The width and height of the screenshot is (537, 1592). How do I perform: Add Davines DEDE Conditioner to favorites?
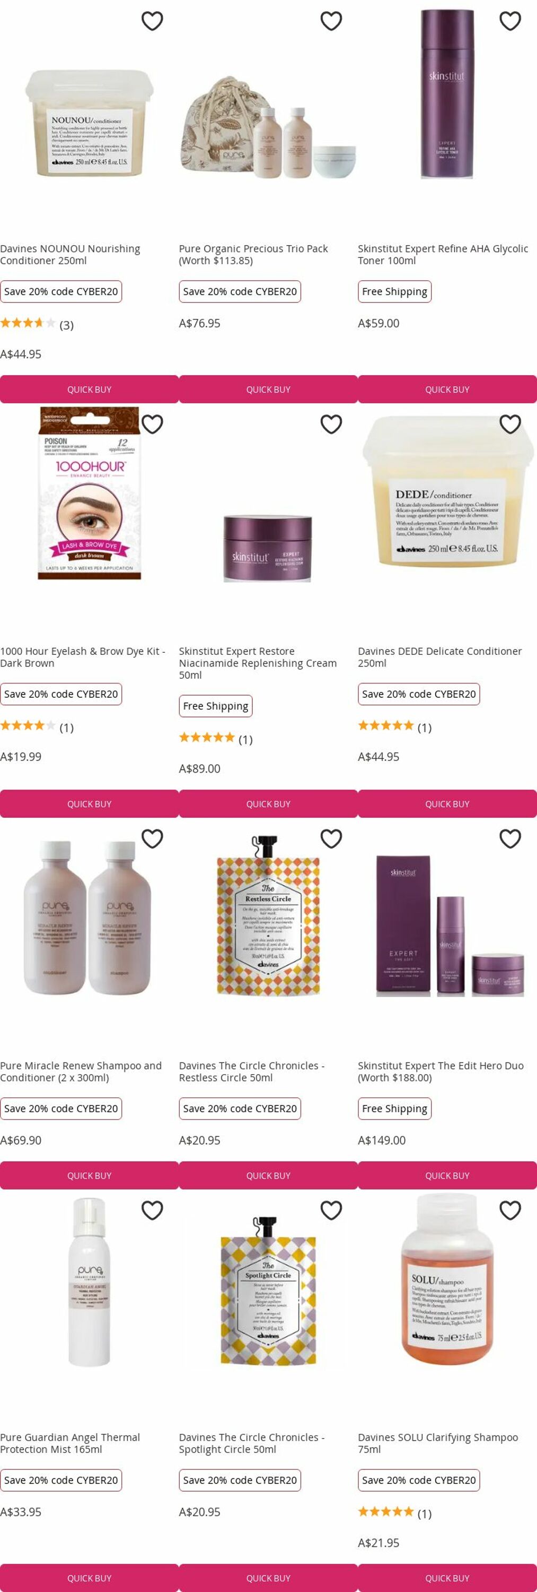click(x=510, y=424)
